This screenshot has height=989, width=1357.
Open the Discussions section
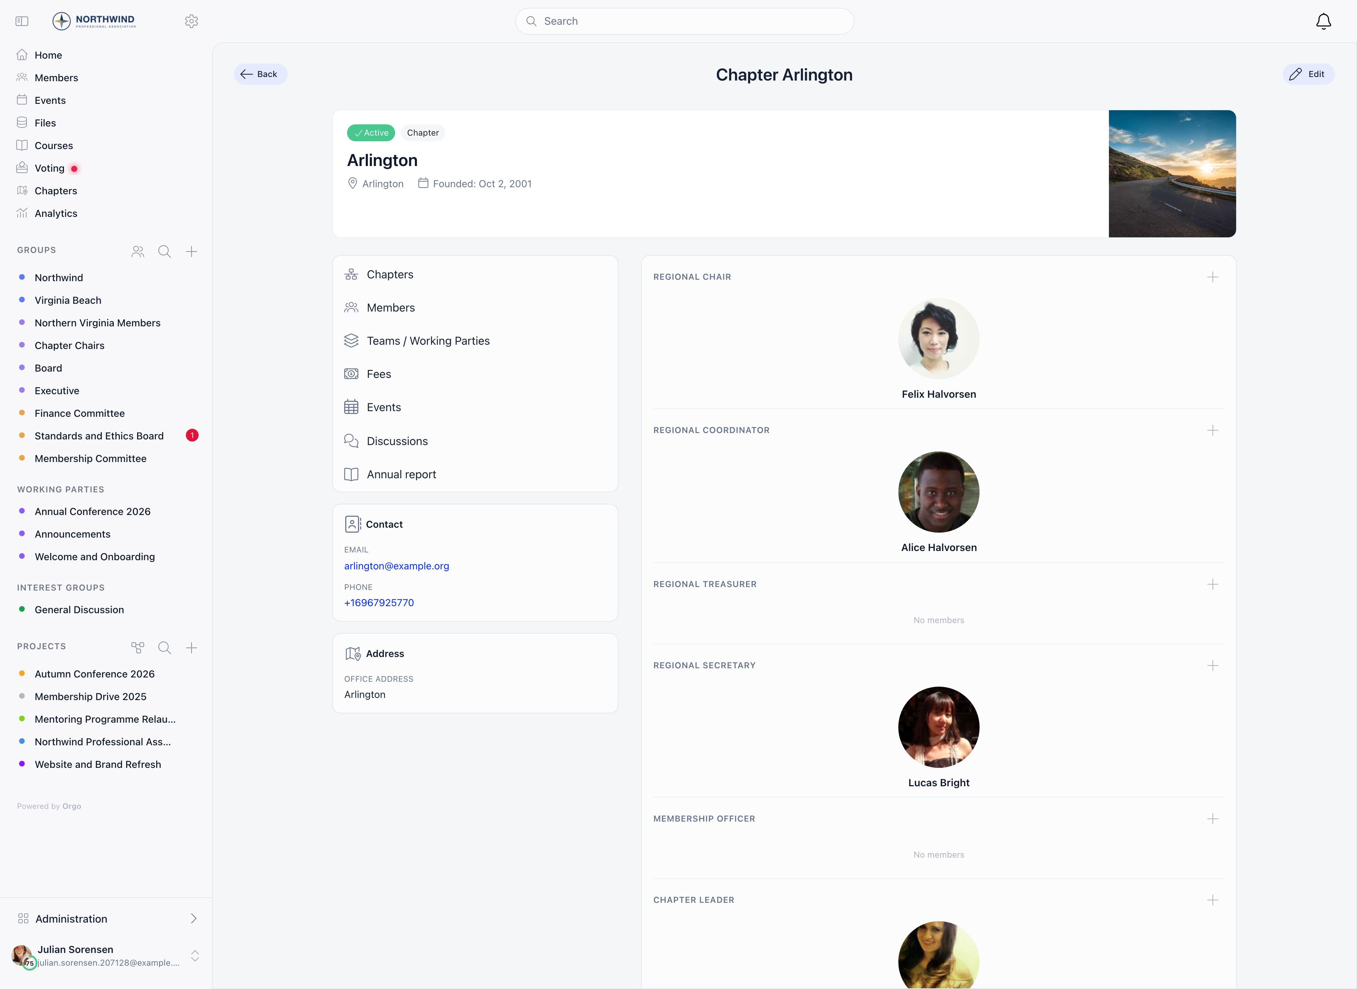(475, 441)
